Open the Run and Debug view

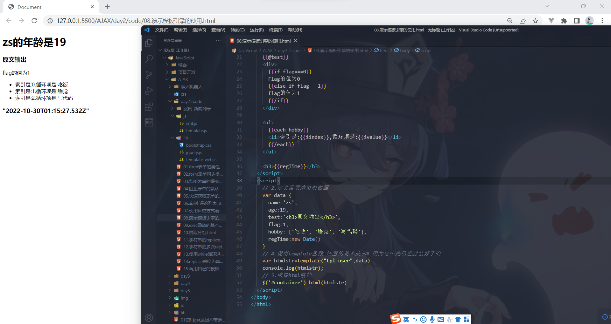click(149, 91)
